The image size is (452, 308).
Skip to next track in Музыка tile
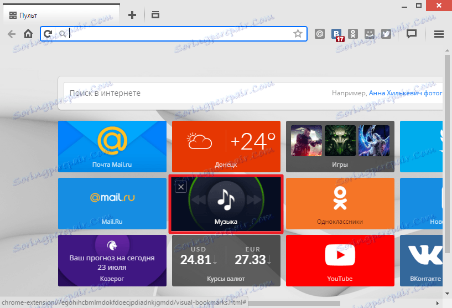click(x=254, y=199)
